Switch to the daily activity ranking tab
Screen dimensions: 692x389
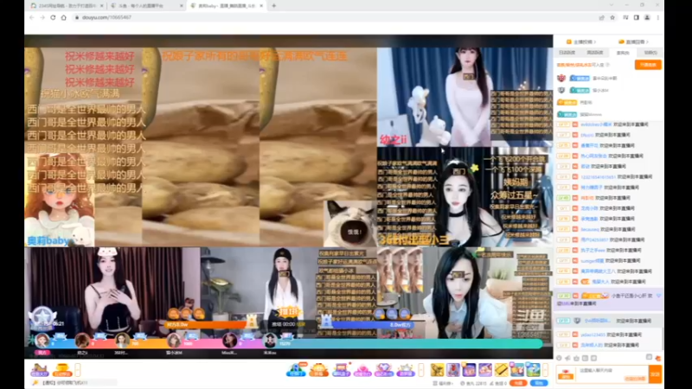point(567,53)
